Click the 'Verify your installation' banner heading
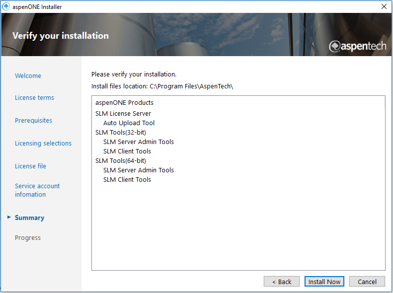393x293 pixels. [61, 36]
